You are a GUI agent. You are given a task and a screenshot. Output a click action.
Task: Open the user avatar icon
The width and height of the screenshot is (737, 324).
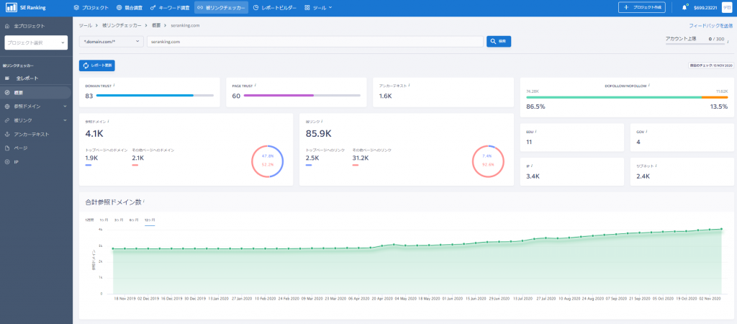click(x=727, y=7)
